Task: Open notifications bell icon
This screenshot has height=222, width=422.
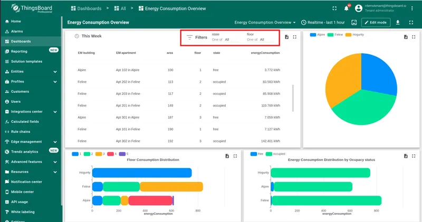Action: 347,8
